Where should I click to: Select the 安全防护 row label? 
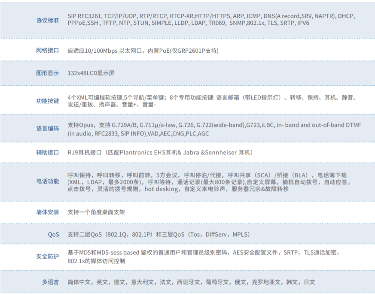(47, 256)
